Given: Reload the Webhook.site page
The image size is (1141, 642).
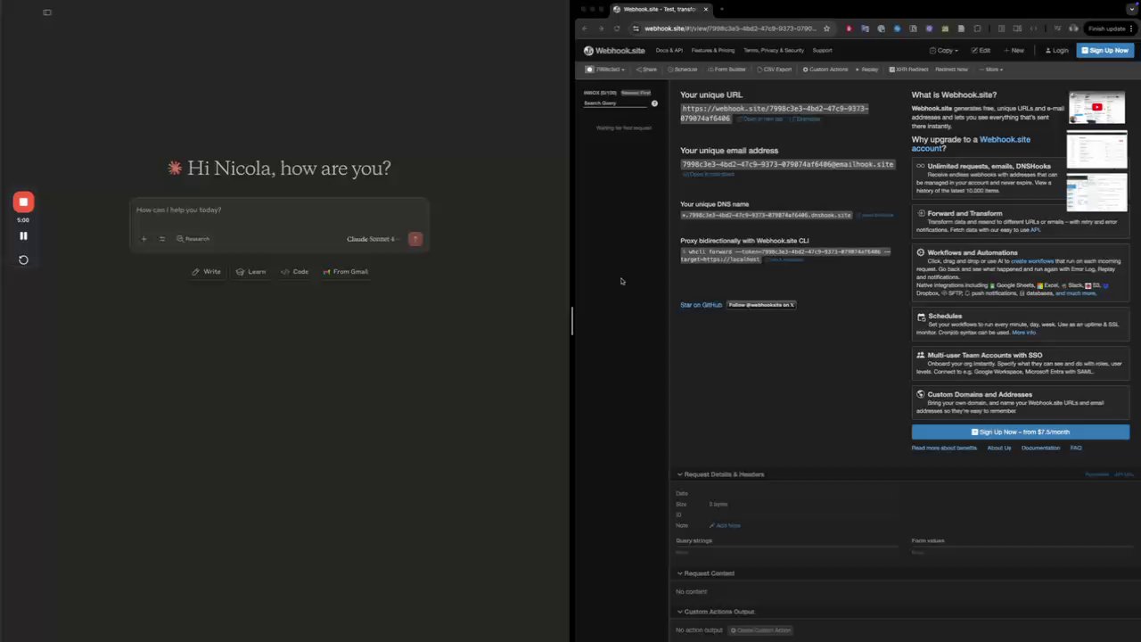Looking at the screenshot, I should tap(617, 29).
